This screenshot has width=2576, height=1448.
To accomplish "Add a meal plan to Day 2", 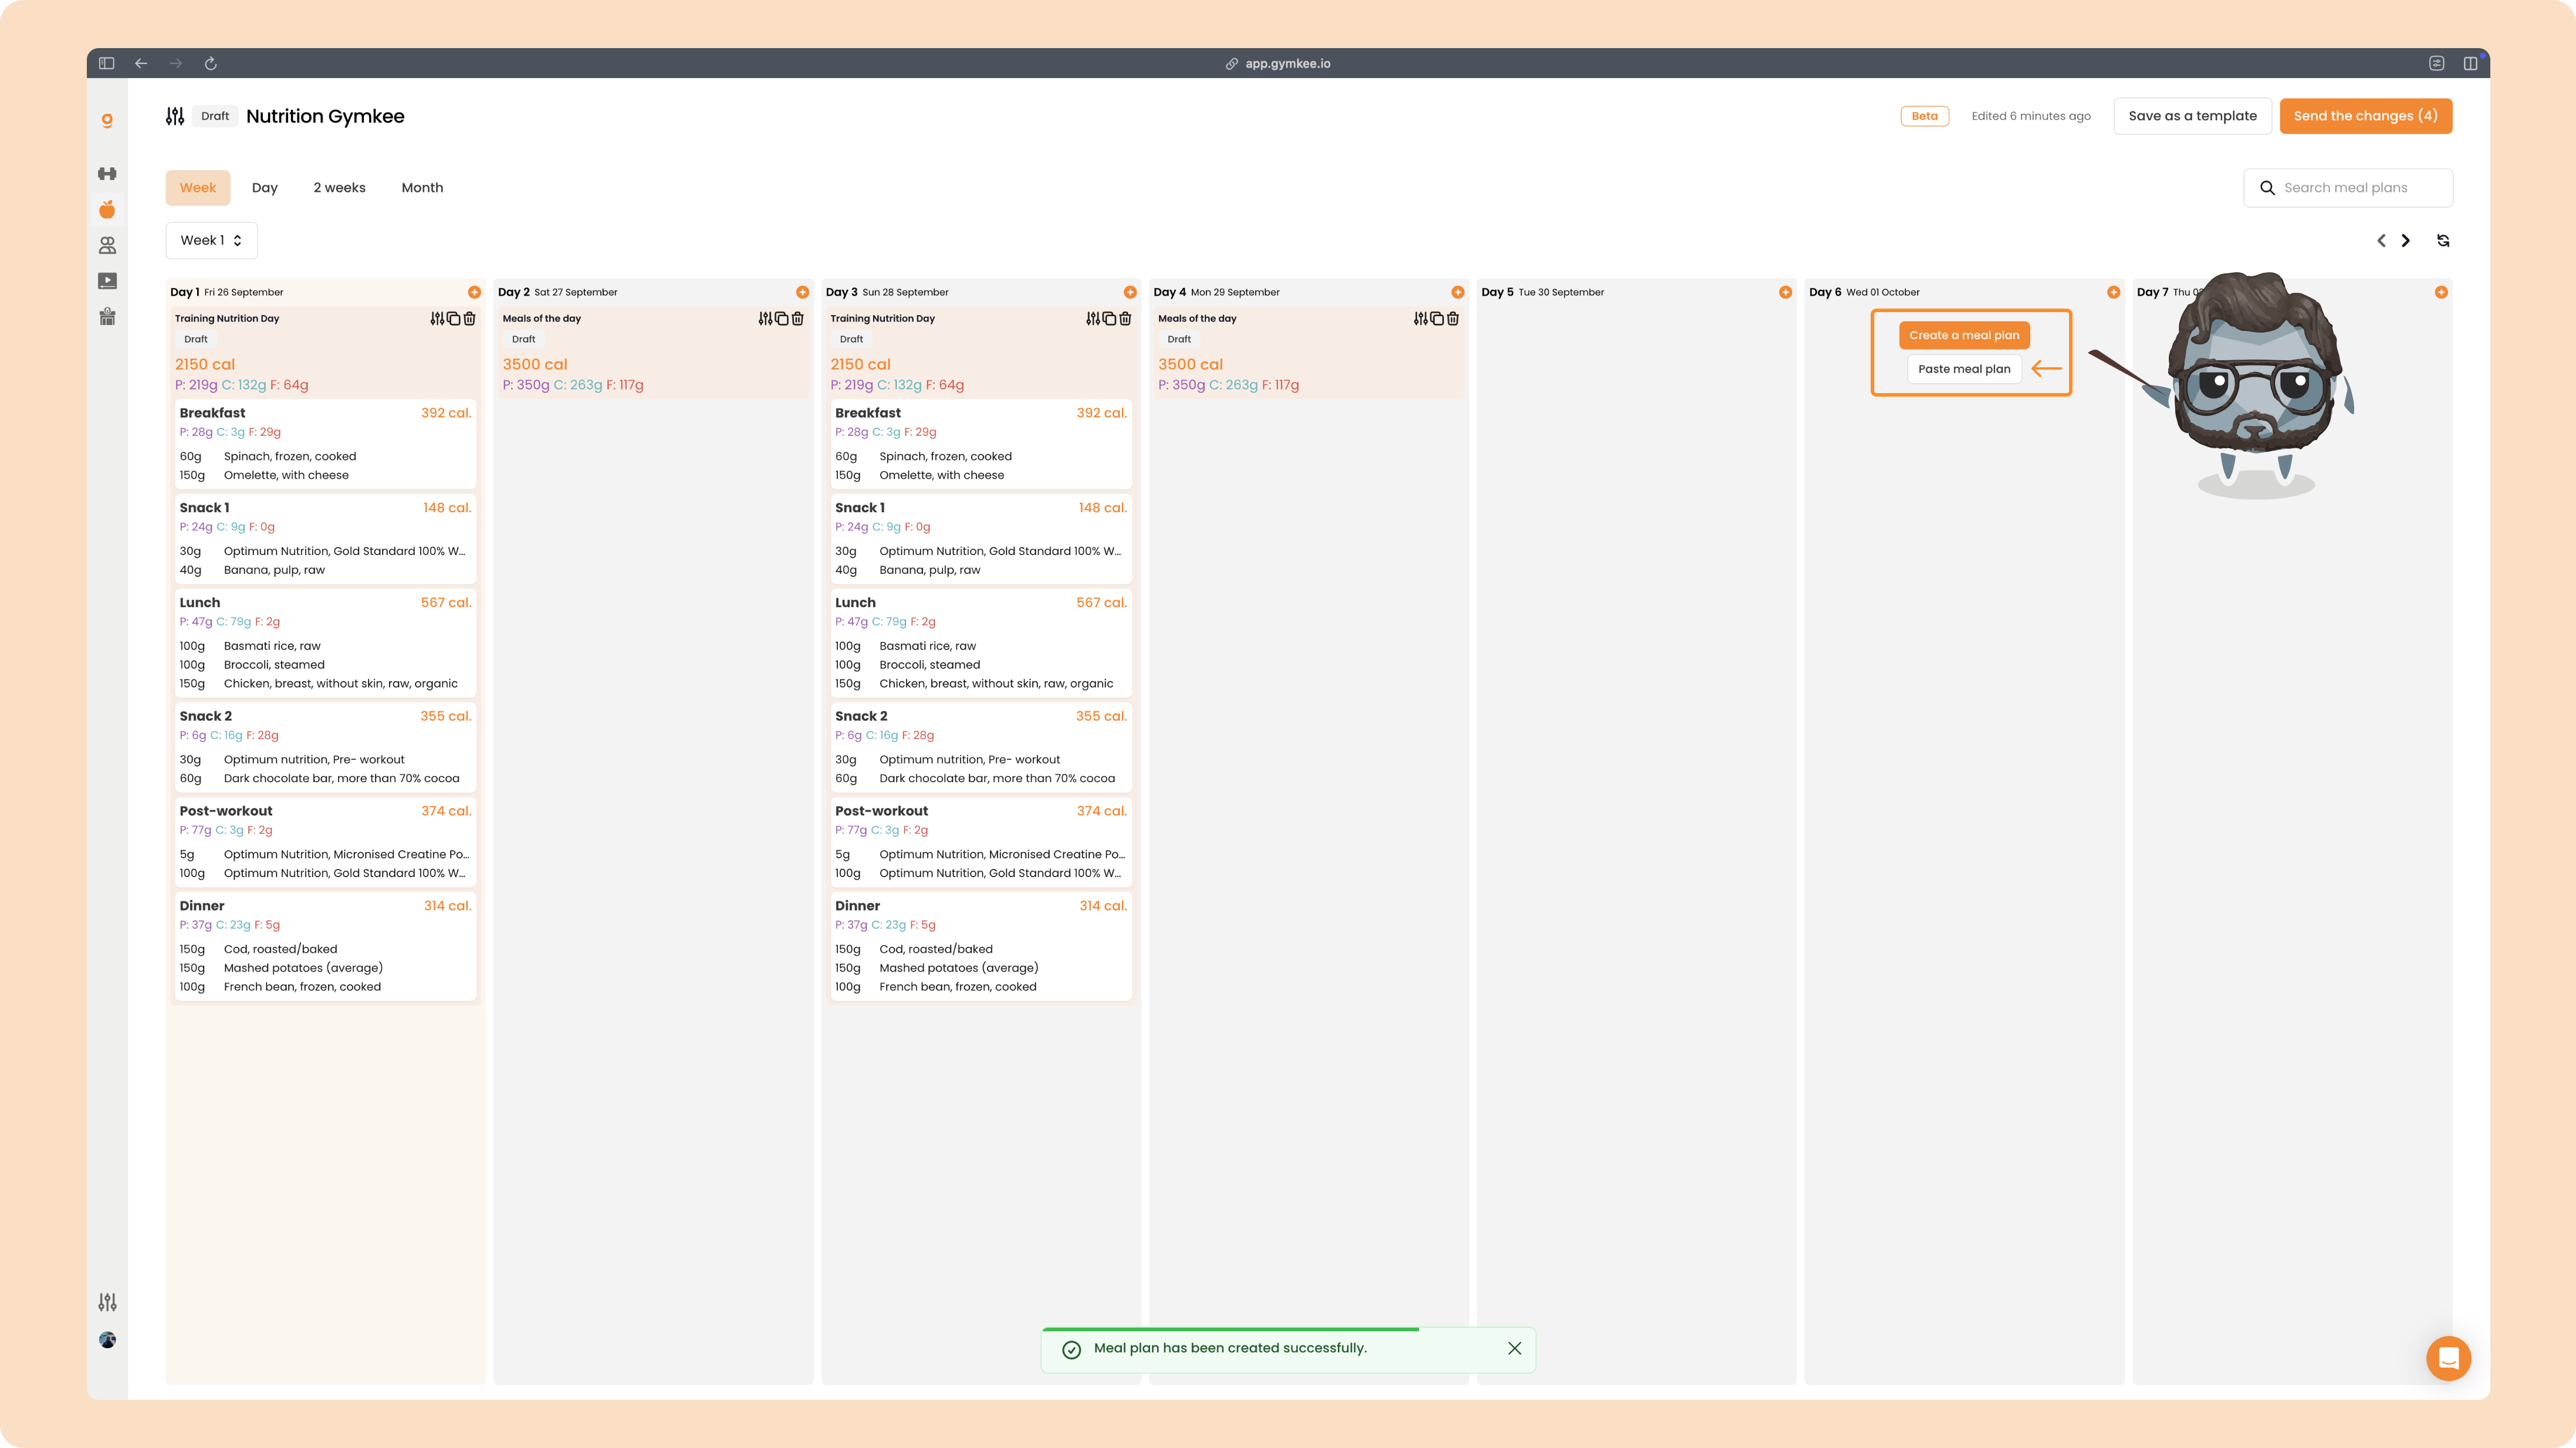I will pyautogui.click(x=802, y=292).
